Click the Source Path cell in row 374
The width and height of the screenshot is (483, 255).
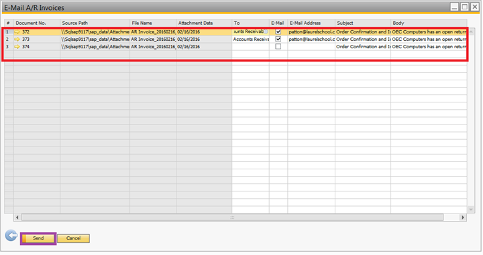pos(95,47)
